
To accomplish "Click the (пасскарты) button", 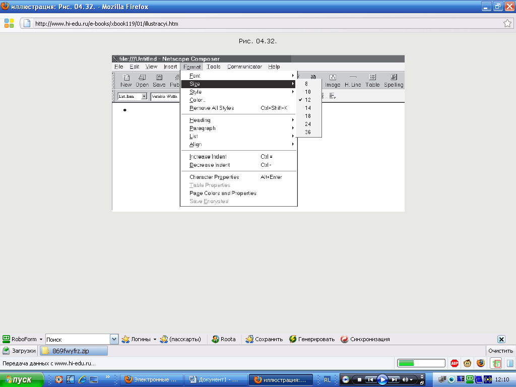I will (180, 339).
